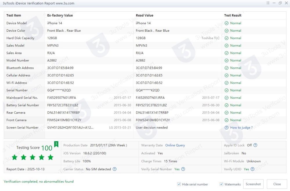Click Normal check icon in Device Model row
The height and width of the screenshot is (191, 290).
(226, 23)
